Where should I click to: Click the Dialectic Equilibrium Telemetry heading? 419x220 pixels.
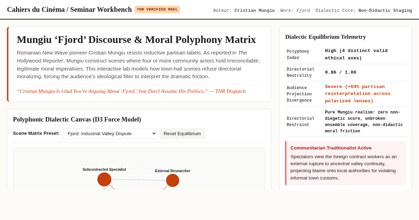tap(325, 37)
